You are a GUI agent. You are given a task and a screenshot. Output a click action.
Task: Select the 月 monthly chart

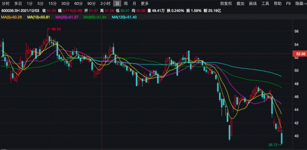134,3
